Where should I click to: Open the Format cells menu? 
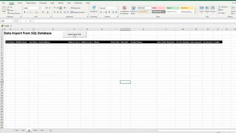pos(213,10)
